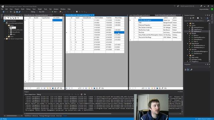Open the Error List tab
The width and height of the screenshot is (214, 120).
tap(59, 116)
